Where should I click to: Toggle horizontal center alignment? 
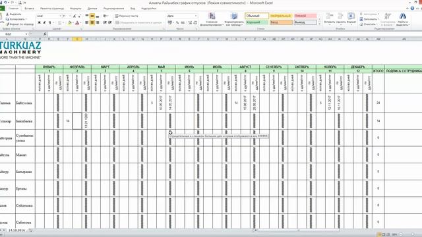(92, 22)
